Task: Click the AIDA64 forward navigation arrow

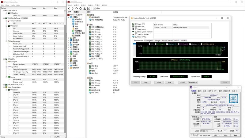Action: pos(73,9)
